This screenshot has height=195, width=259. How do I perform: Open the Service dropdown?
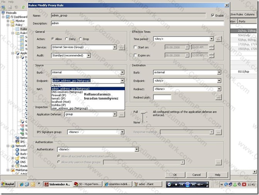115,47
